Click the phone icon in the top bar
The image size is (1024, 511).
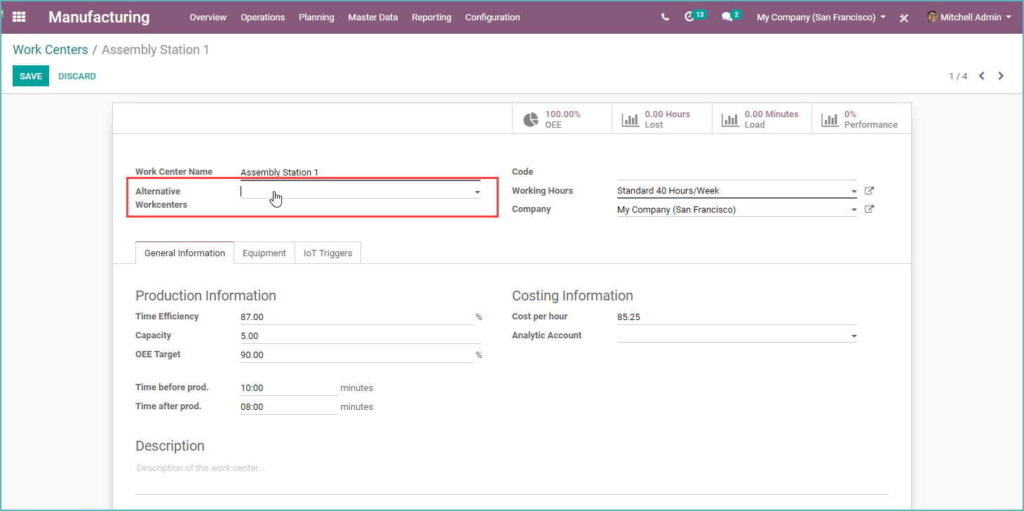click(x=663, y=17)
